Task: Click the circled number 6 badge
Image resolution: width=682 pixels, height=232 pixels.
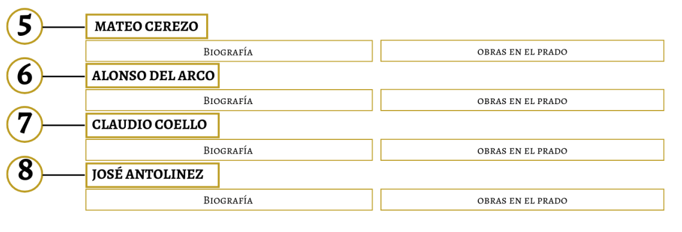Action: point(25,75)
